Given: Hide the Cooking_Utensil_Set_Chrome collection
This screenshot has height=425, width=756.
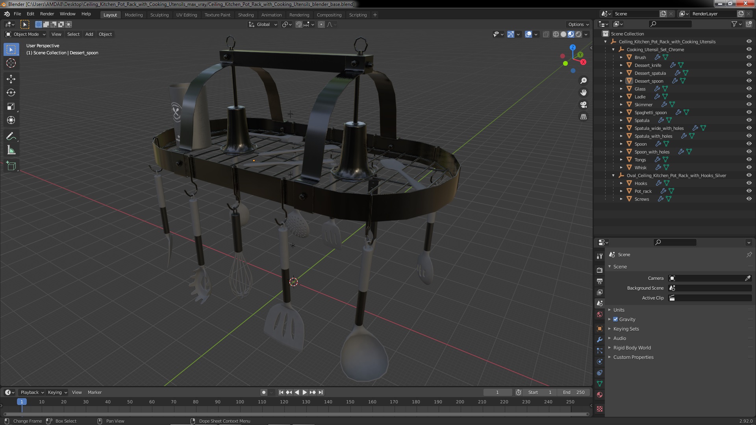Looking at the screenshot, I should tap(749, 50).
